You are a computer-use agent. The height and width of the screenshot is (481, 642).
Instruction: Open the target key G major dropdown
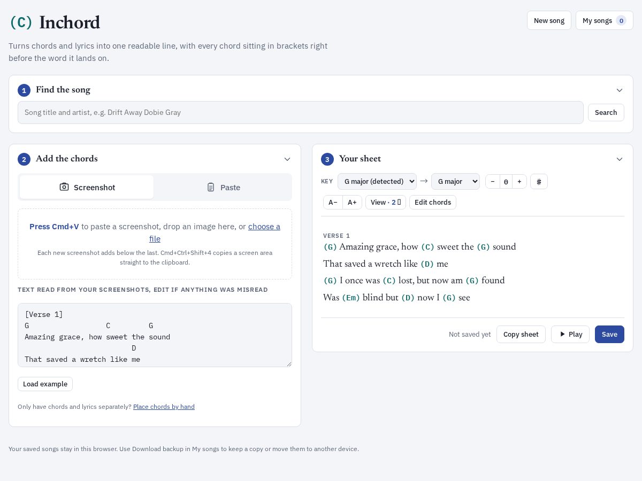pos(455,181)
